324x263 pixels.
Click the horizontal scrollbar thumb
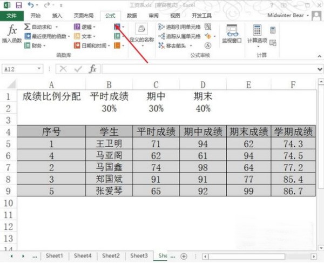pos(247,257)
